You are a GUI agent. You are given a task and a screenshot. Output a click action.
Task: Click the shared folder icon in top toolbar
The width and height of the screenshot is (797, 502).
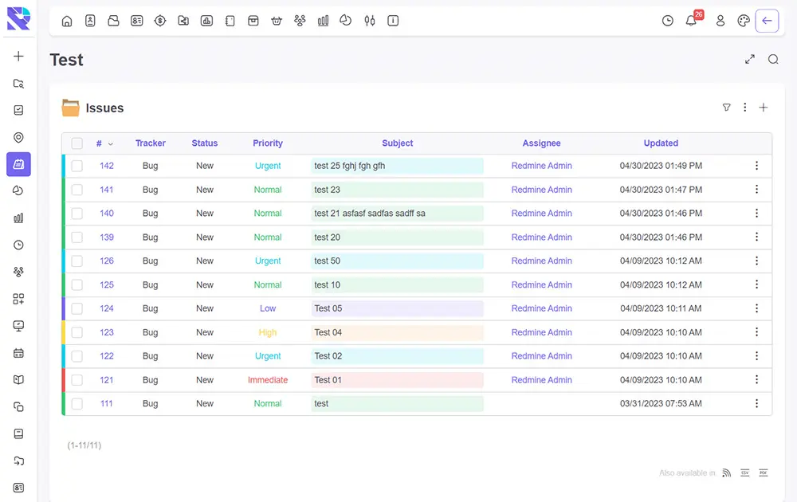[183, 21]
